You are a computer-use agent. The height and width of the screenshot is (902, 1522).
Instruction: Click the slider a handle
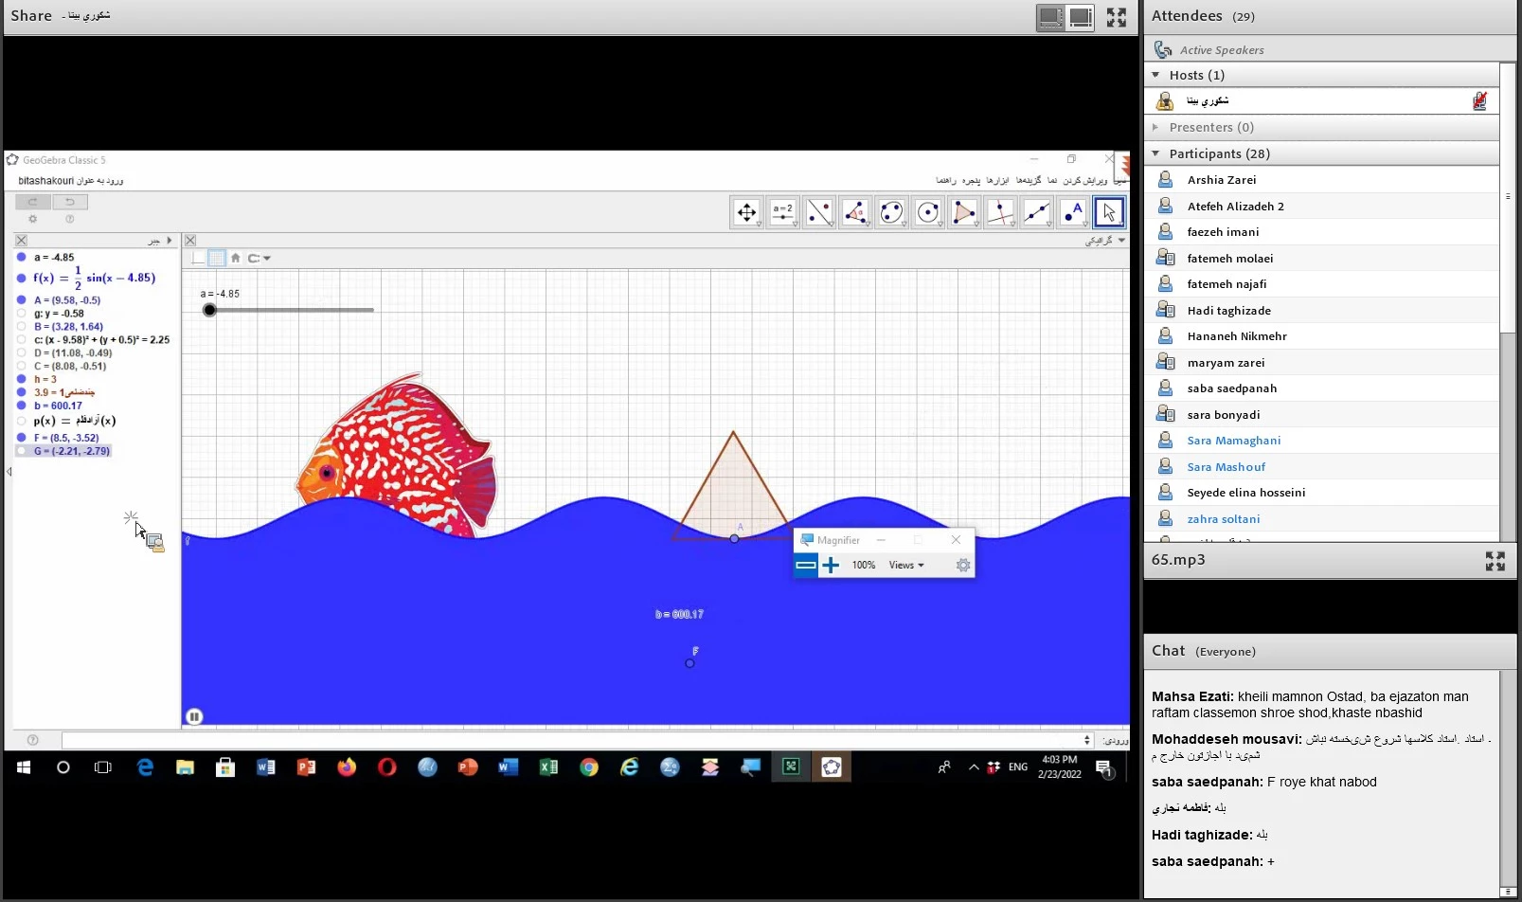pyautogui.click(x=209, y=310)
